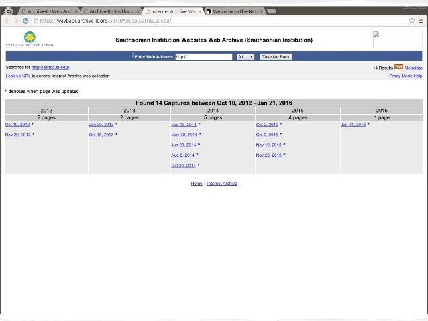Open the Oct 2, 2015 capture
The height and width of the screenshot is (321, 428).
click(267, 125)
